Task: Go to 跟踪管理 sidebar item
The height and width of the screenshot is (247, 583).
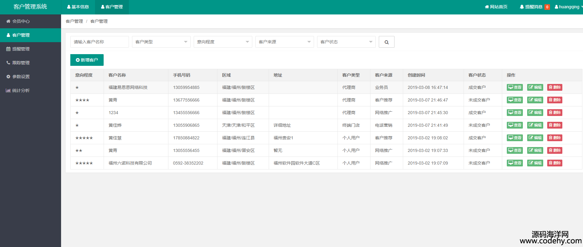Action: pos(30,63)
